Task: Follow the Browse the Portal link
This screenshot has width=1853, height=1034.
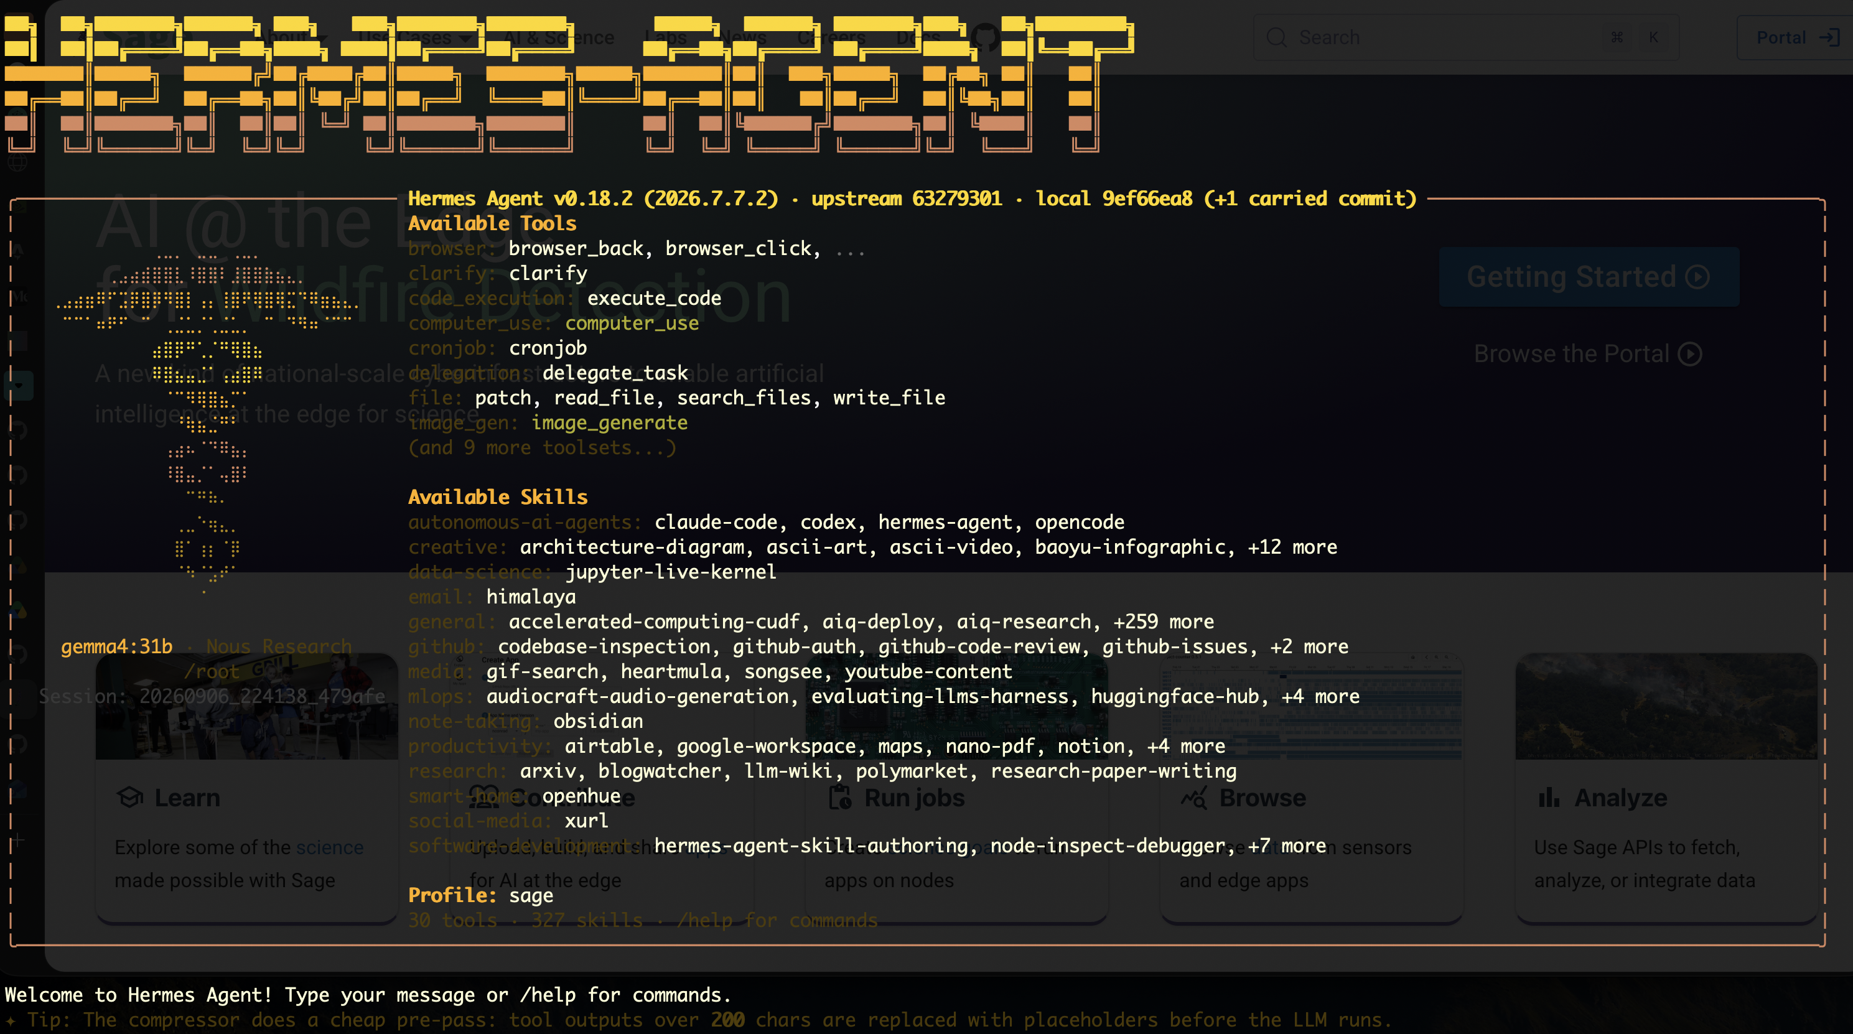Action: coord(1587,354)
